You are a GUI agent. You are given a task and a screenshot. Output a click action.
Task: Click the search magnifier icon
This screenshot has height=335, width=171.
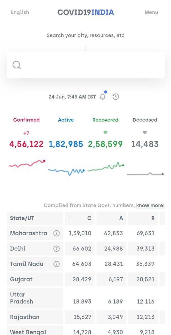coord(17,65)
